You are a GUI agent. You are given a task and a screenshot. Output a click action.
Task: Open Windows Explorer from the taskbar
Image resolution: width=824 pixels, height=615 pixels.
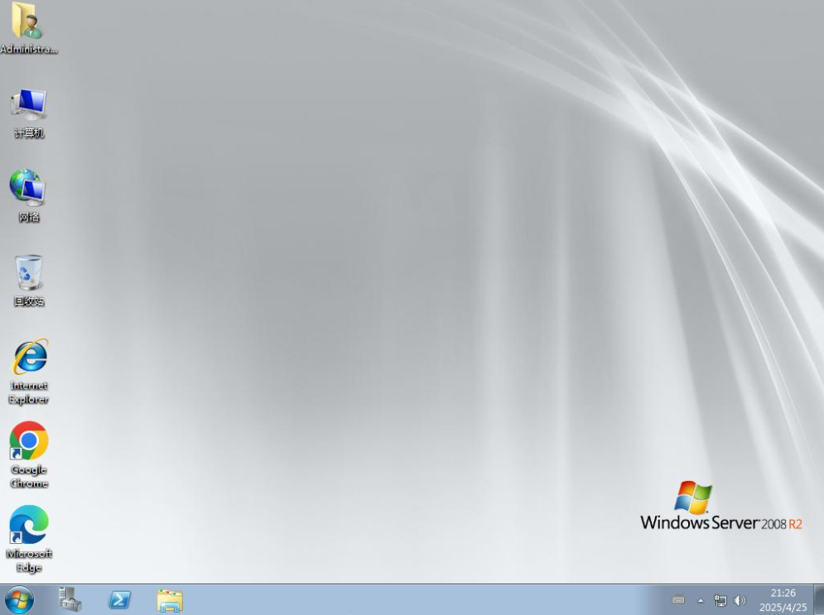coord(170,600)
